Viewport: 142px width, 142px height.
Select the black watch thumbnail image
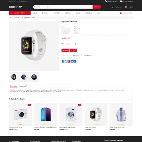pyautogui.click(x=14, y=77)
